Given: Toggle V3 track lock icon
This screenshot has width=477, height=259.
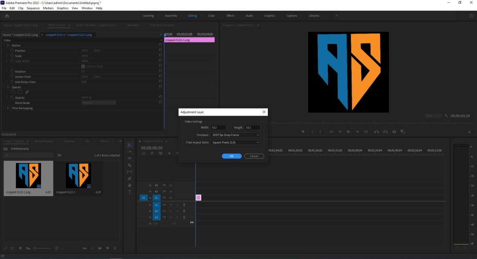Looking at the screenshot, I should click(150, 185).
